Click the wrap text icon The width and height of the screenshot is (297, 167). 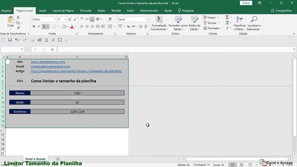point(110,19)
